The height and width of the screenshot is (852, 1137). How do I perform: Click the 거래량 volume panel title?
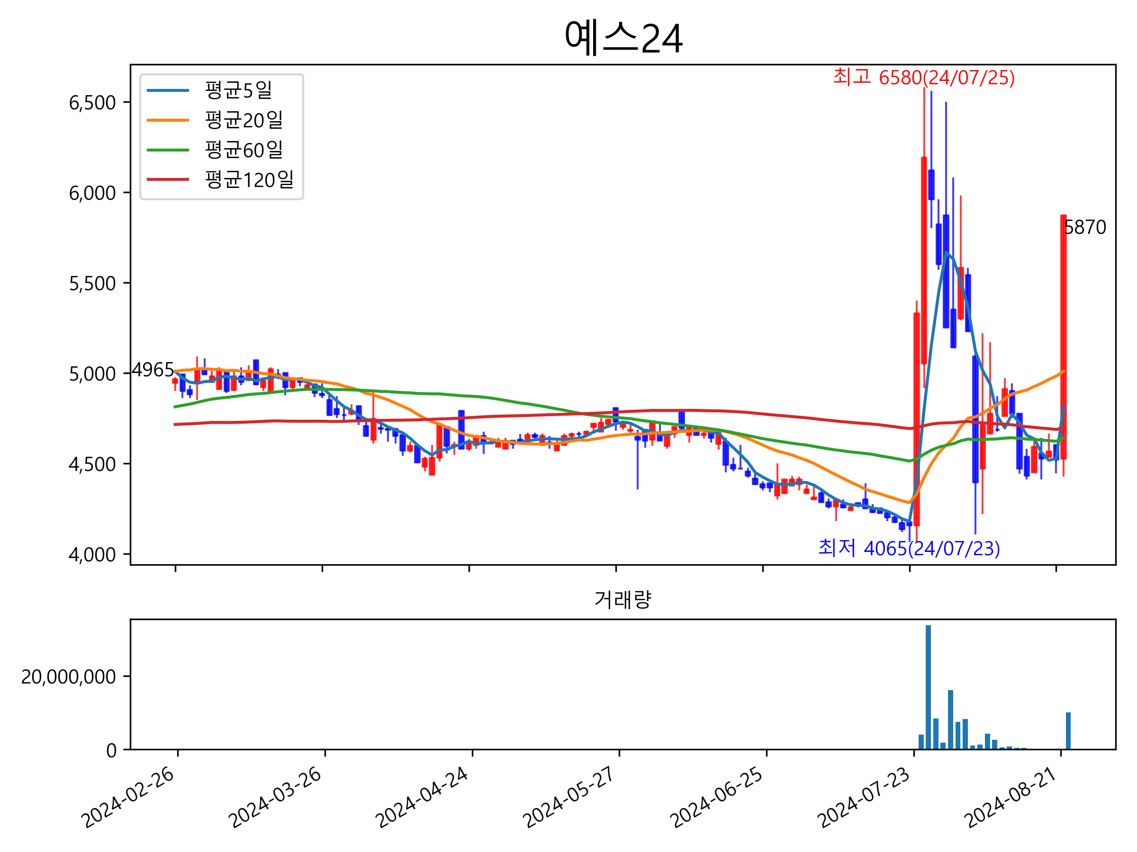(623, 600)
